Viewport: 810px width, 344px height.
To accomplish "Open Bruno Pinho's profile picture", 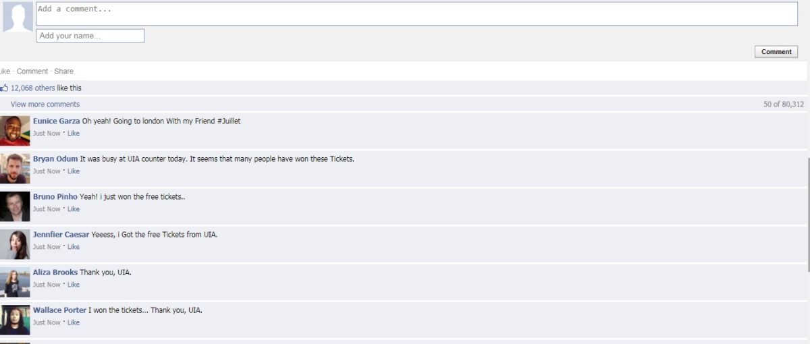I will (x=15, y=206).
